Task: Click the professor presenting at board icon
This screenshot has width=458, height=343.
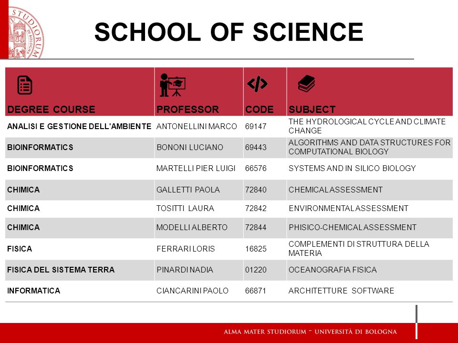Action: click(173, 85)
